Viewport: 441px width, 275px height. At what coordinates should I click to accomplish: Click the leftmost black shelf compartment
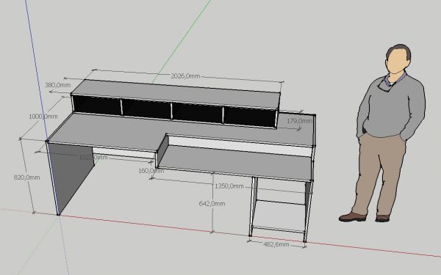pos(97,105)
